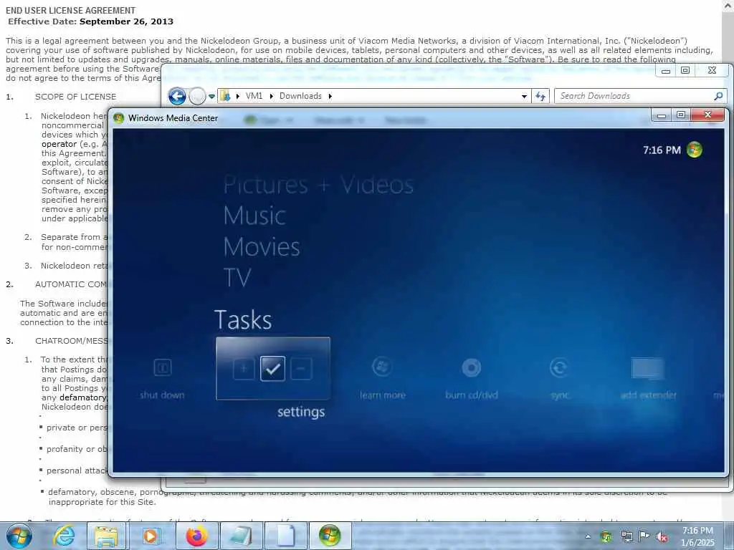This screenshot has width=734, height=550.
Task: Click the document page vertical scrollbar
Action: [x=728, y=262]
